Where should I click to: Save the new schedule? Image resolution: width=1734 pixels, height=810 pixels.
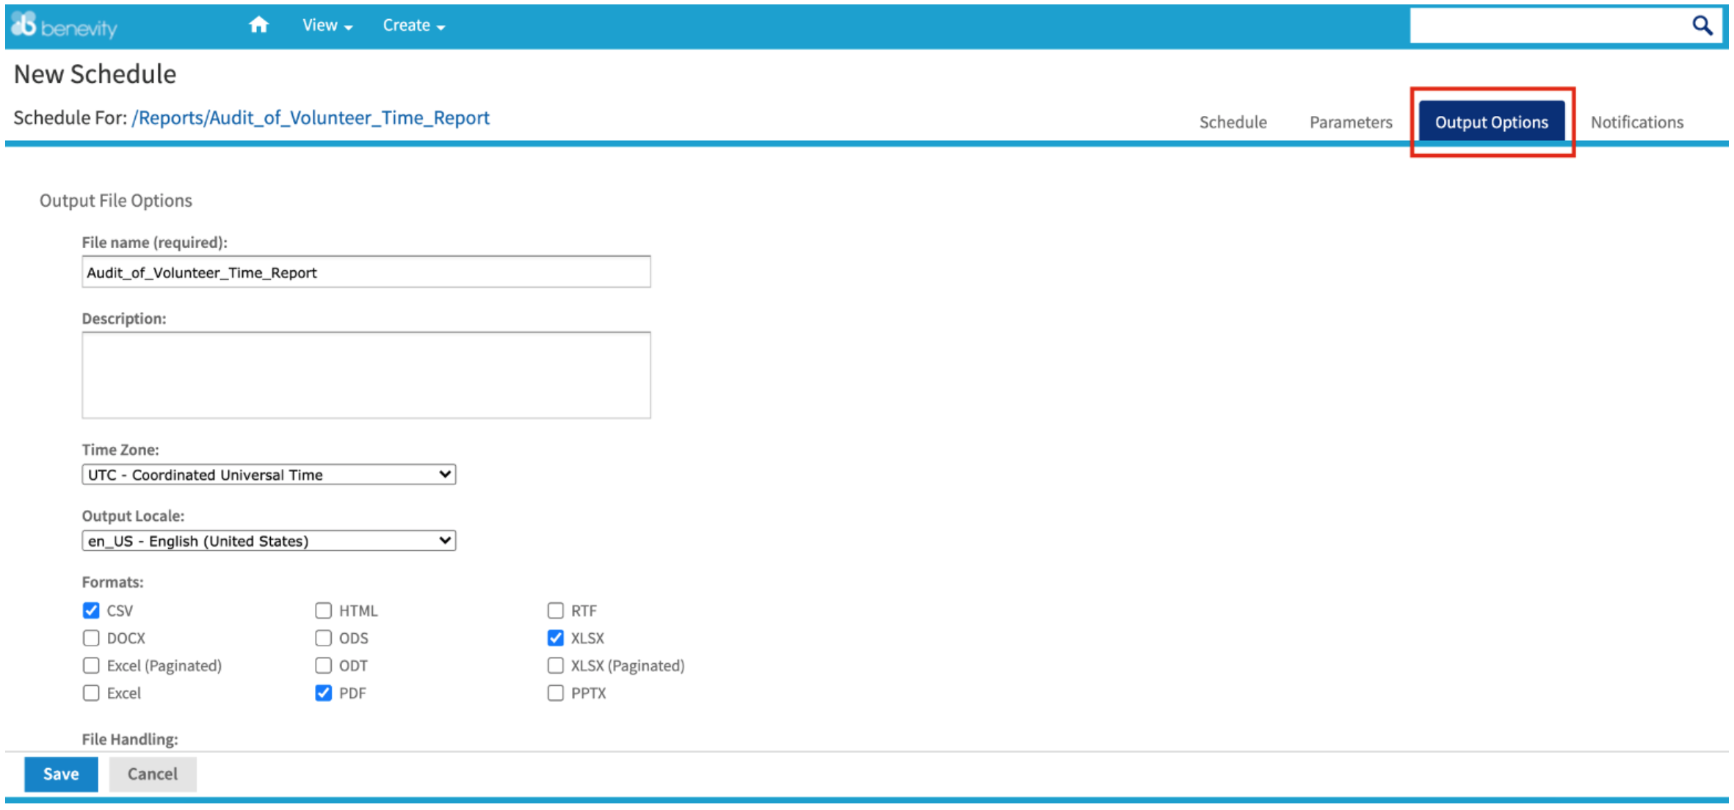61,774
